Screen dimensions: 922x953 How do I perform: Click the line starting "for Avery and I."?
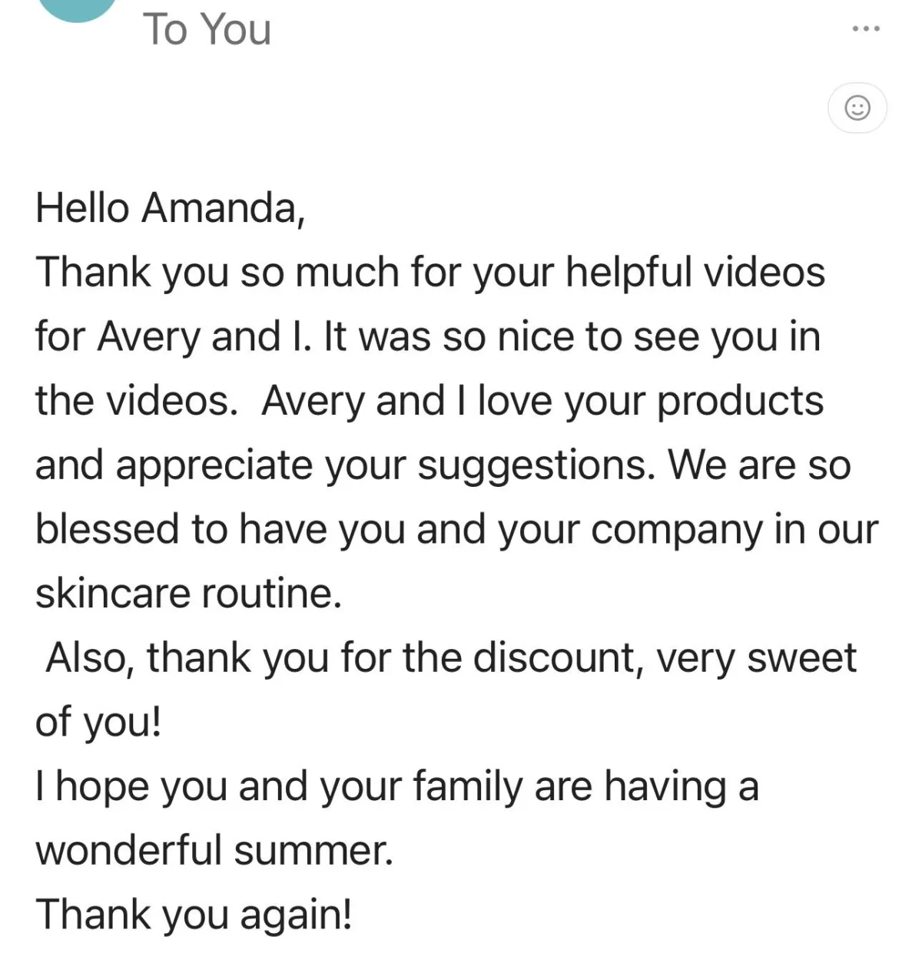pyautogui.click(x=427, y=336)
